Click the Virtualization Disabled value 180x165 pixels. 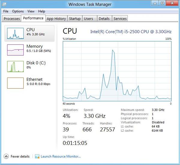click(x=158, y=122)
